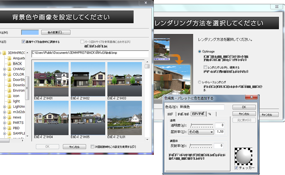This screenshot has height=175, width=285.
Task: Select the Optimage radio button
Action: click(200, 51)
